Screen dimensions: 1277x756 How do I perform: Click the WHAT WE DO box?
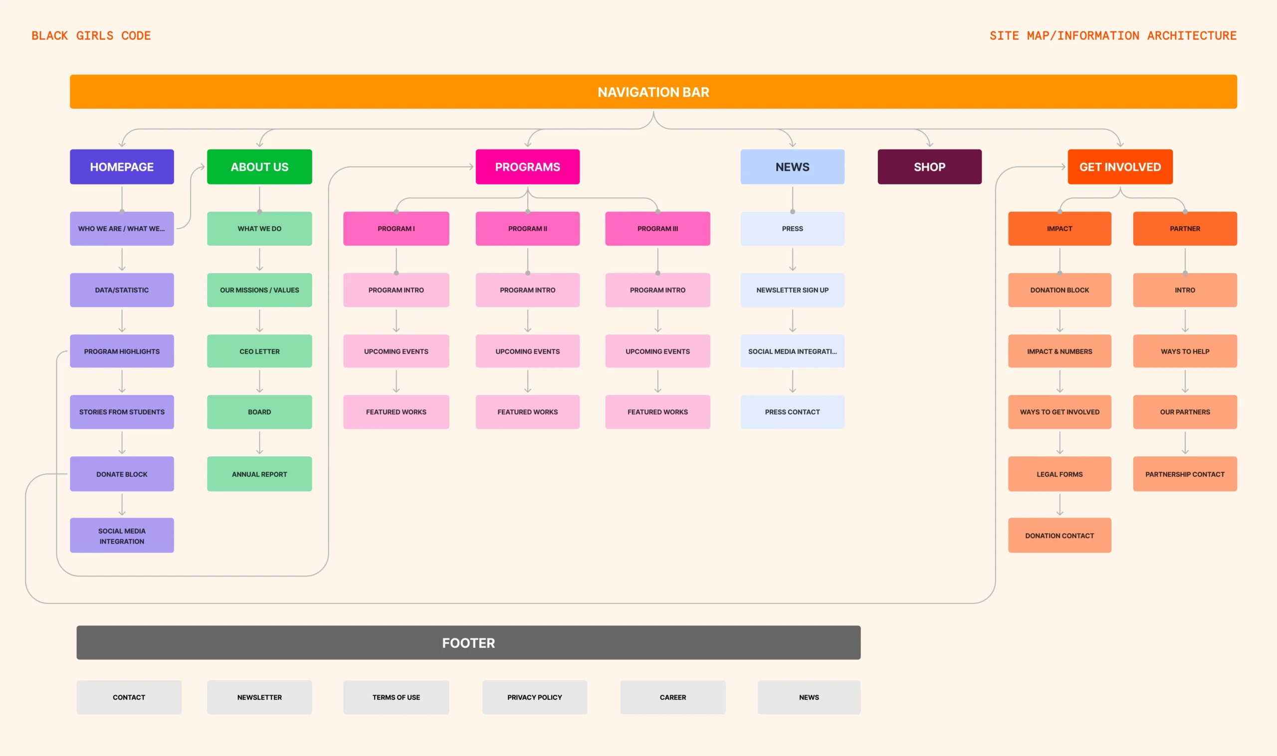tap(259, 229)
